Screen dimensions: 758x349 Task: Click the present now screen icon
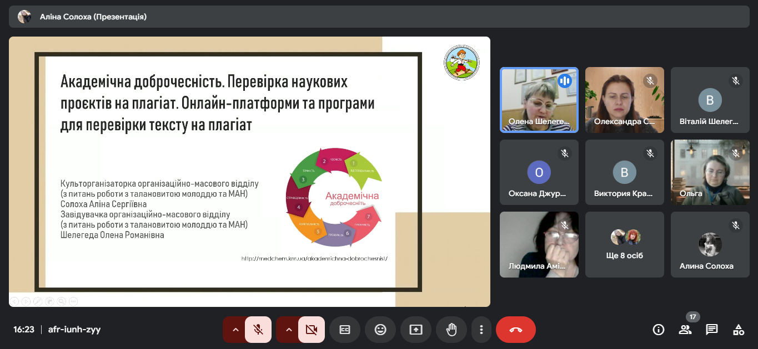tap(416, 330)
